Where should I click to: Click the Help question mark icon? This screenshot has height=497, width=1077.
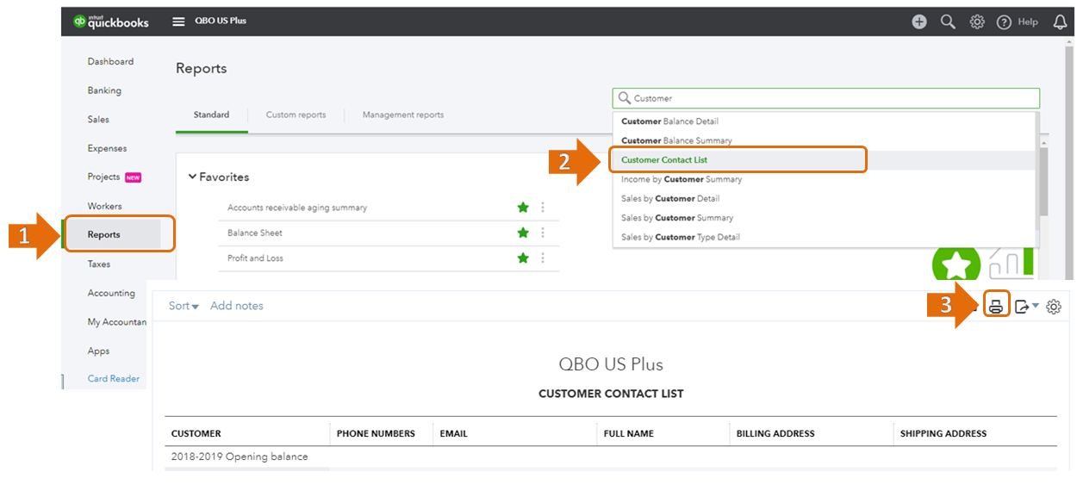(1004, 22)
